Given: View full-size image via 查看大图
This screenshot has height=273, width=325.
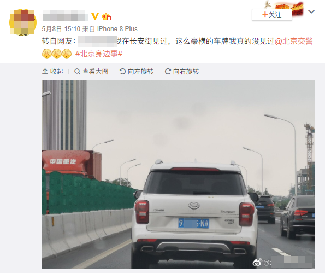Looking at the screenshot, I should point(91,72).
